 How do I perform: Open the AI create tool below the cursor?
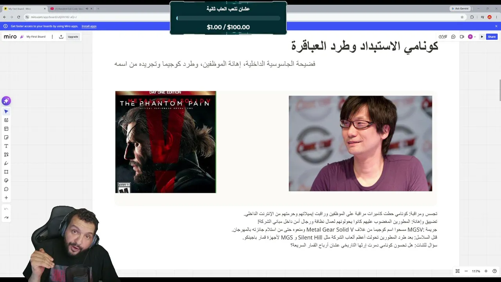6,120
